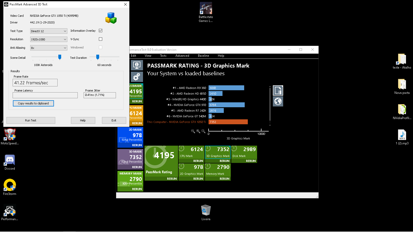Click the disabled Windowed checkbox
The image size is (413, 232).
pos(101,47)
